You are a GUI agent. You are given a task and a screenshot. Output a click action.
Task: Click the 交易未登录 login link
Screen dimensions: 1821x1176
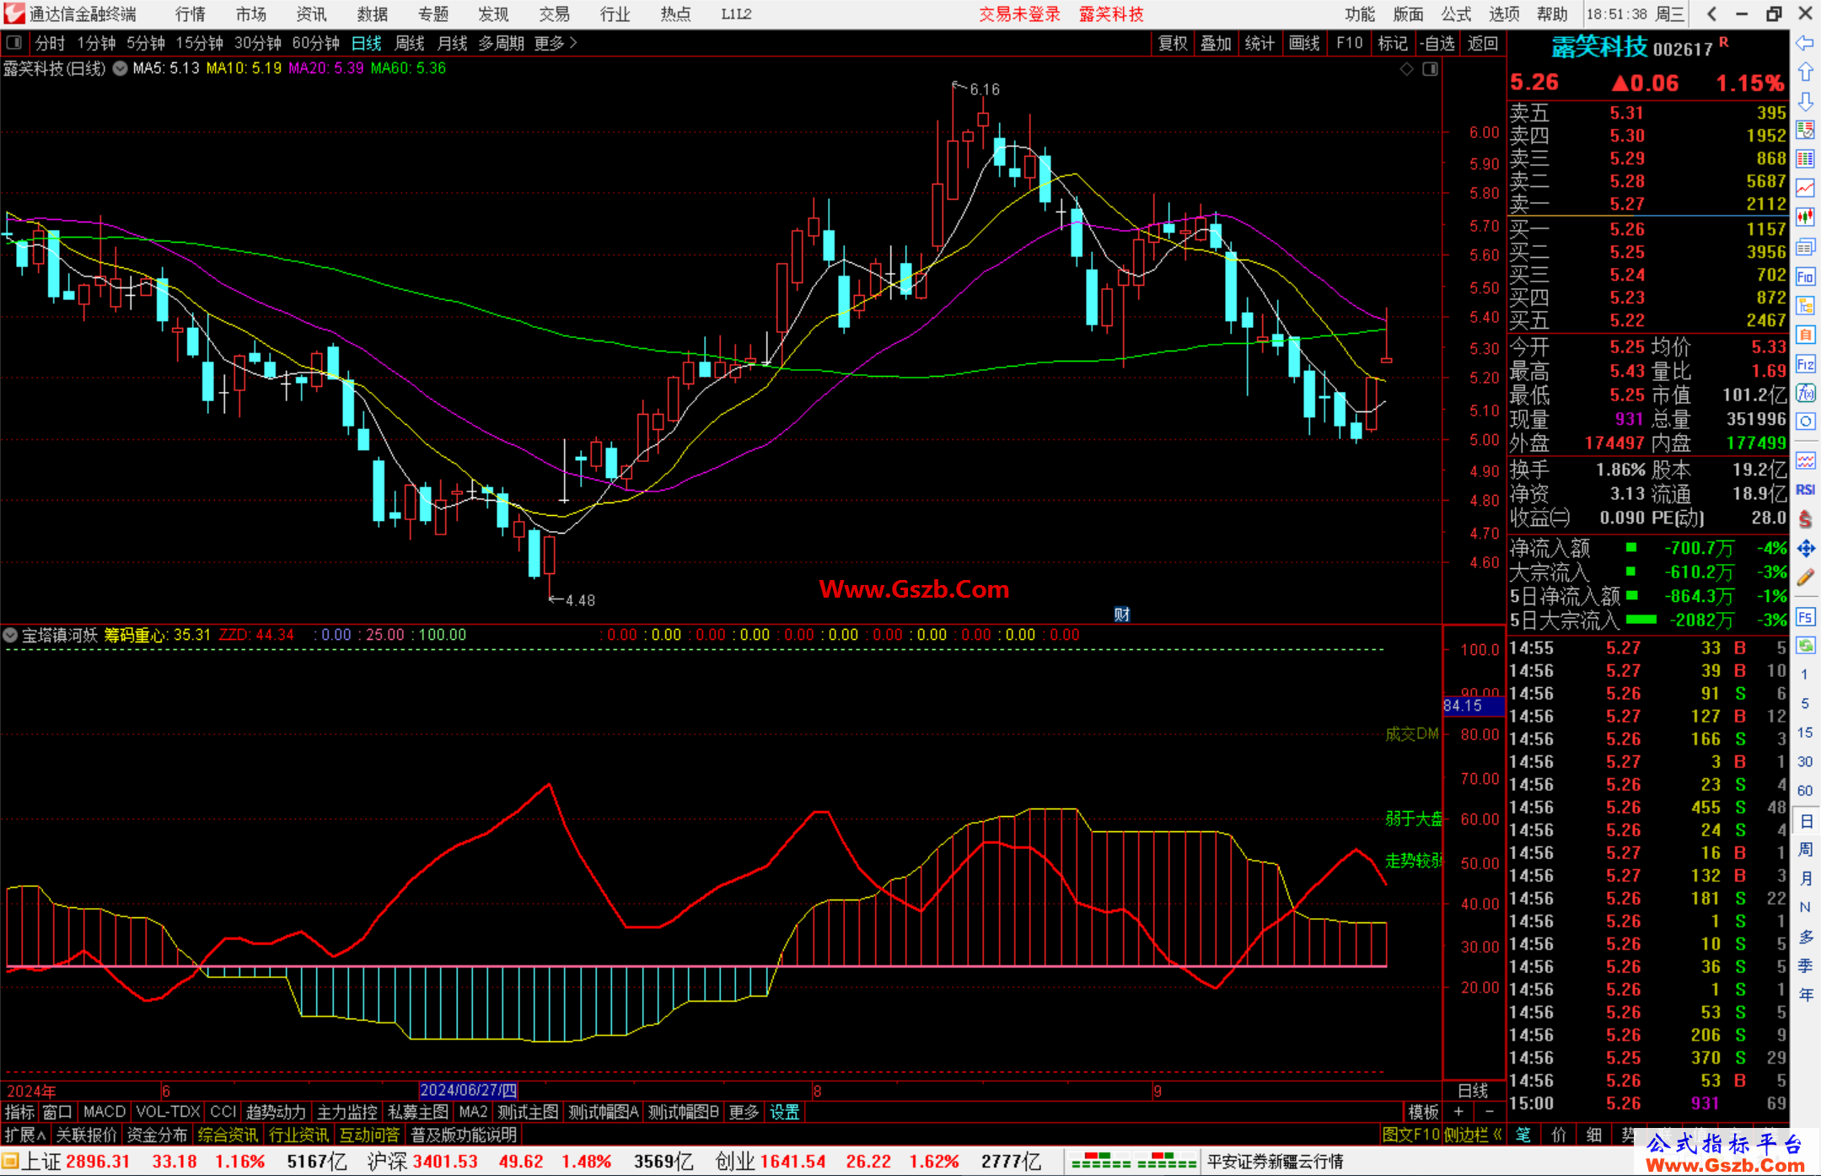1019,14
